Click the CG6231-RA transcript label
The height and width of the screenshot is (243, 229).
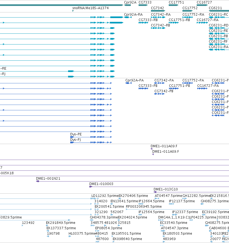[219, 47]
